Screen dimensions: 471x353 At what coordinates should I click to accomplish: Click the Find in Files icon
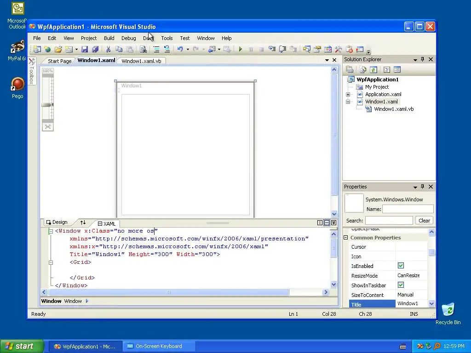click(144, 49)
